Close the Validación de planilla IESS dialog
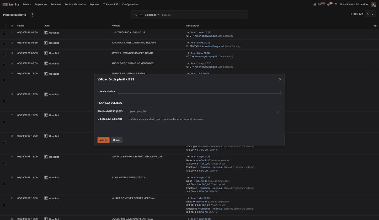 point(280,79)
